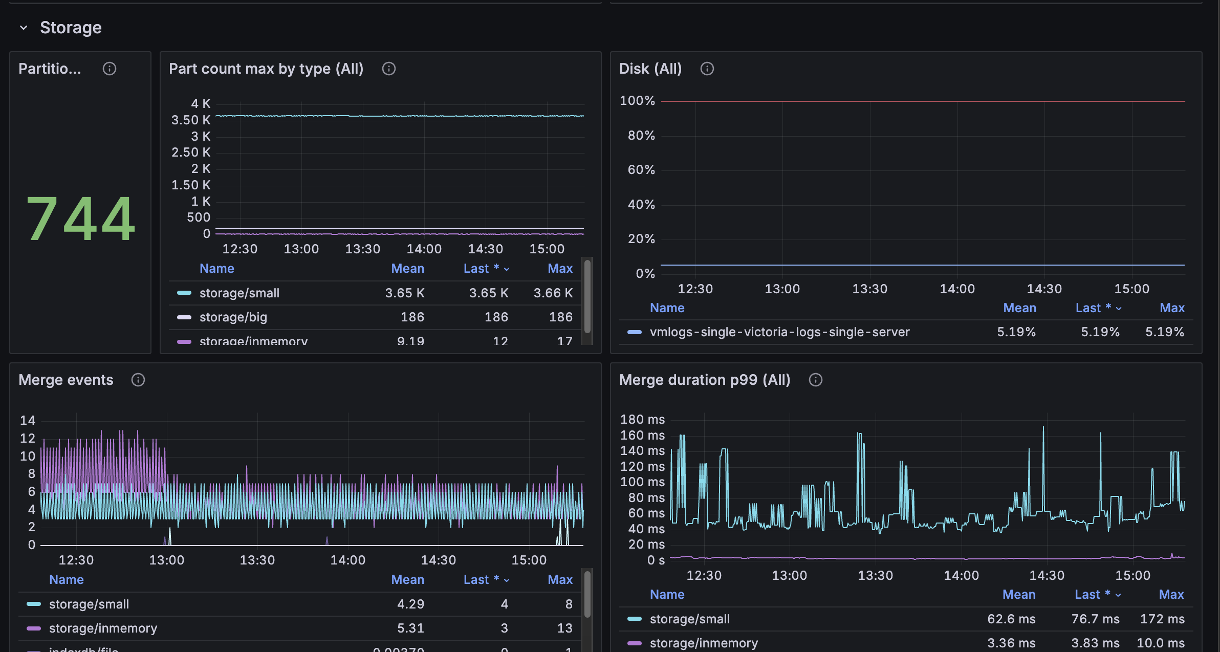Image resolution: width=1220 pixels, height=652 pixels.
Task: Click info icon next to Partition count panel
Action: pyautogui.click(x=110, y=69)
